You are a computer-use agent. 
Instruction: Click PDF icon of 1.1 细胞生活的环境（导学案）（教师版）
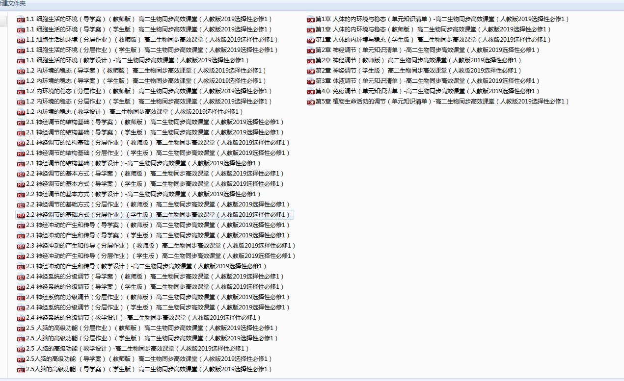coord(21,19)
